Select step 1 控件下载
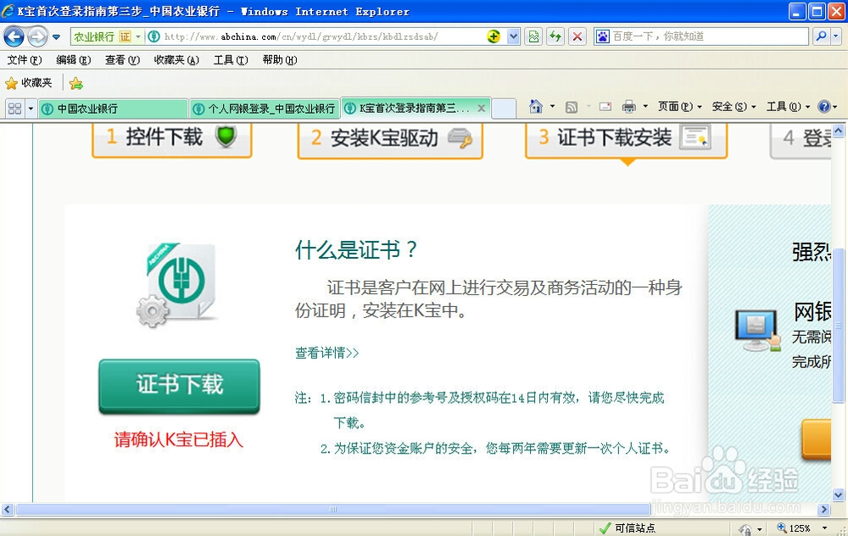 172,140
